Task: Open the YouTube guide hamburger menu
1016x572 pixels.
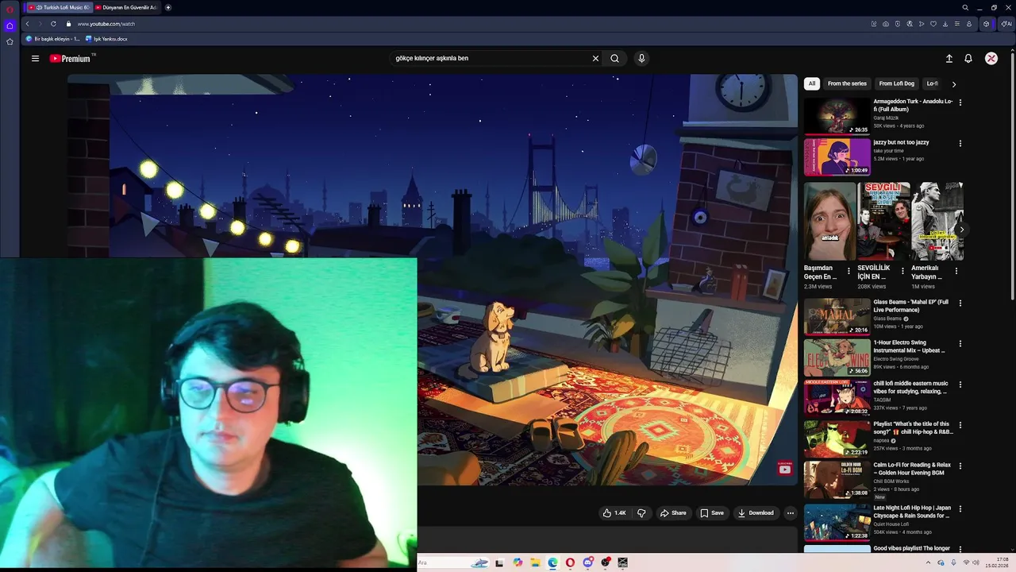Action: [x=35, y=58]
